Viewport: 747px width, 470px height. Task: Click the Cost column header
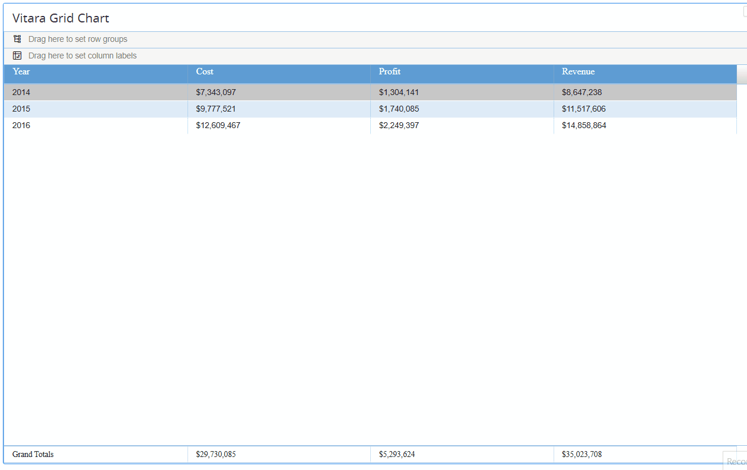(x=205, y=71)
